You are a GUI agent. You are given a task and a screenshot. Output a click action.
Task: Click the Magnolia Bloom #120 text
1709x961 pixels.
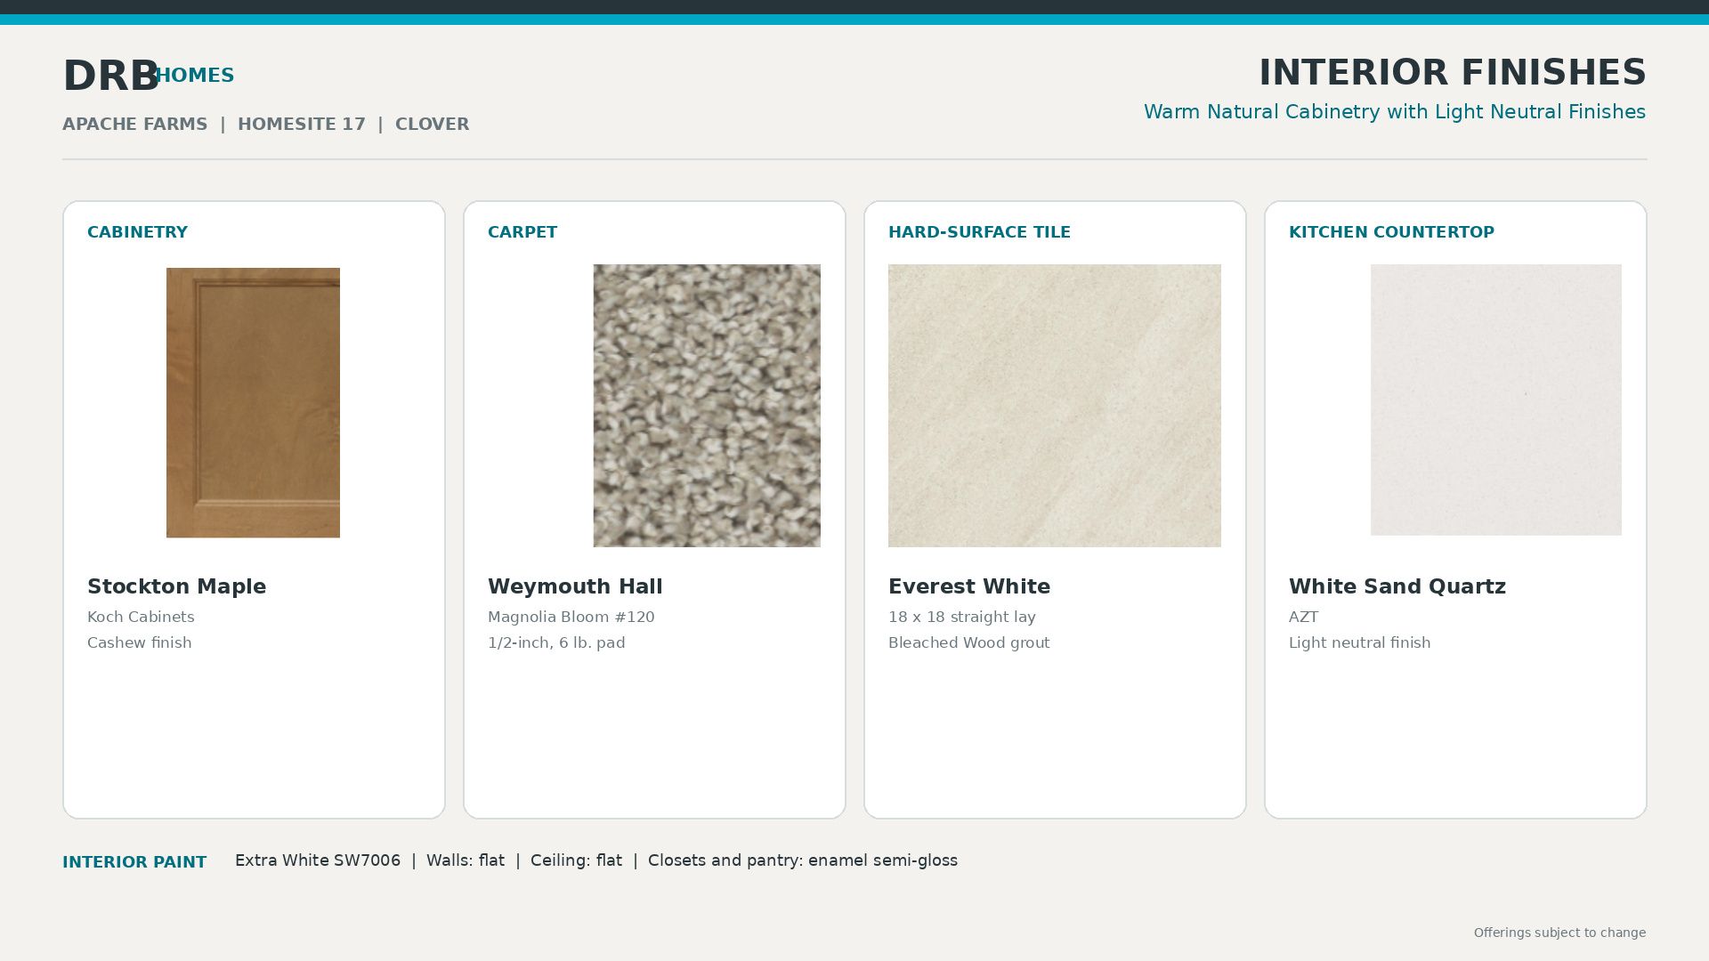(x=571, y=617)
